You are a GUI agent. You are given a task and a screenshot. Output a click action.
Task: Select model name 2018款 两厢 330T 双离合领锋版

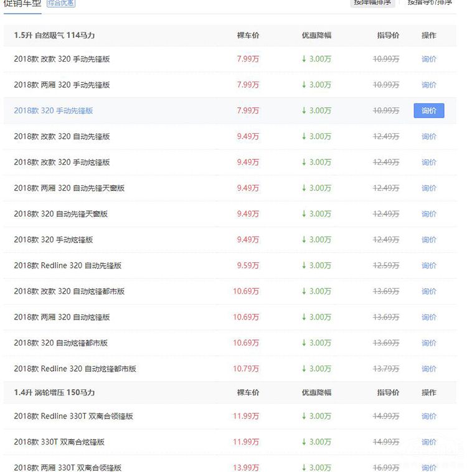pos(68,468)
